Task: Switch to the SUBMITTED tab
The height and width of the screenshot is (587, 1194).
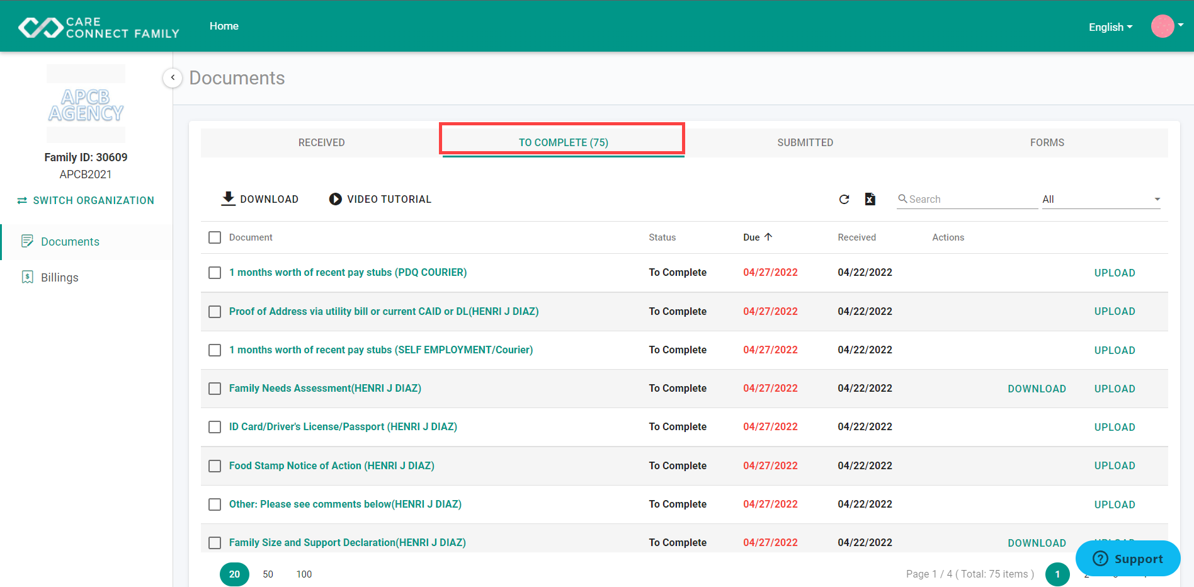Action: pos(805,142)
